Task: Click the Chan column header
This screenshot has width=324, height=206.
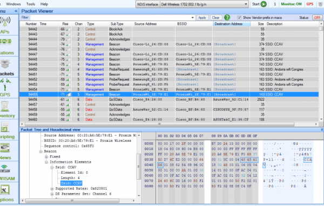Action: tap(78, 24)
